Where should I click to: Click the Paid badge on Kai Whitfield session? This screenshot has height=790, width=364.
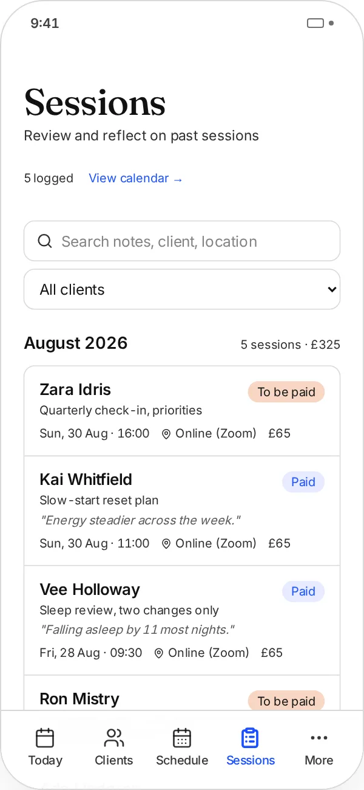[x=303, y=482]
